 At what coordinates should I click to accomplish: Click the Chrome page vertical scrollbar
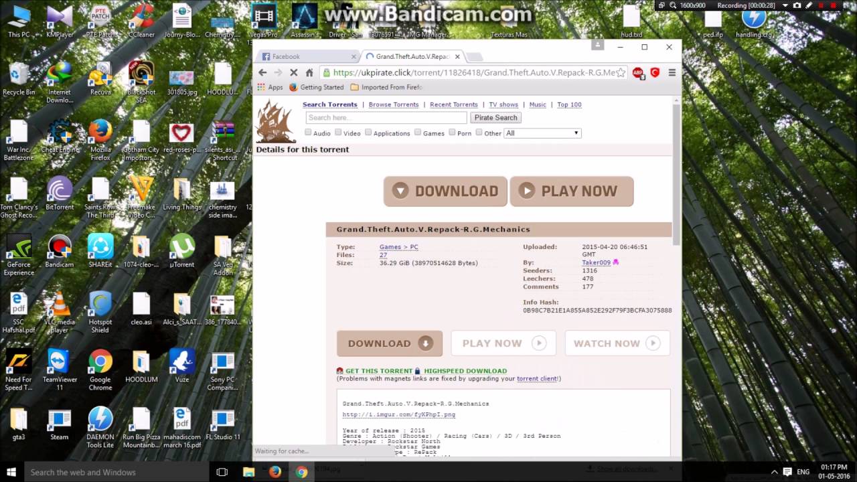tap(676, 174)
